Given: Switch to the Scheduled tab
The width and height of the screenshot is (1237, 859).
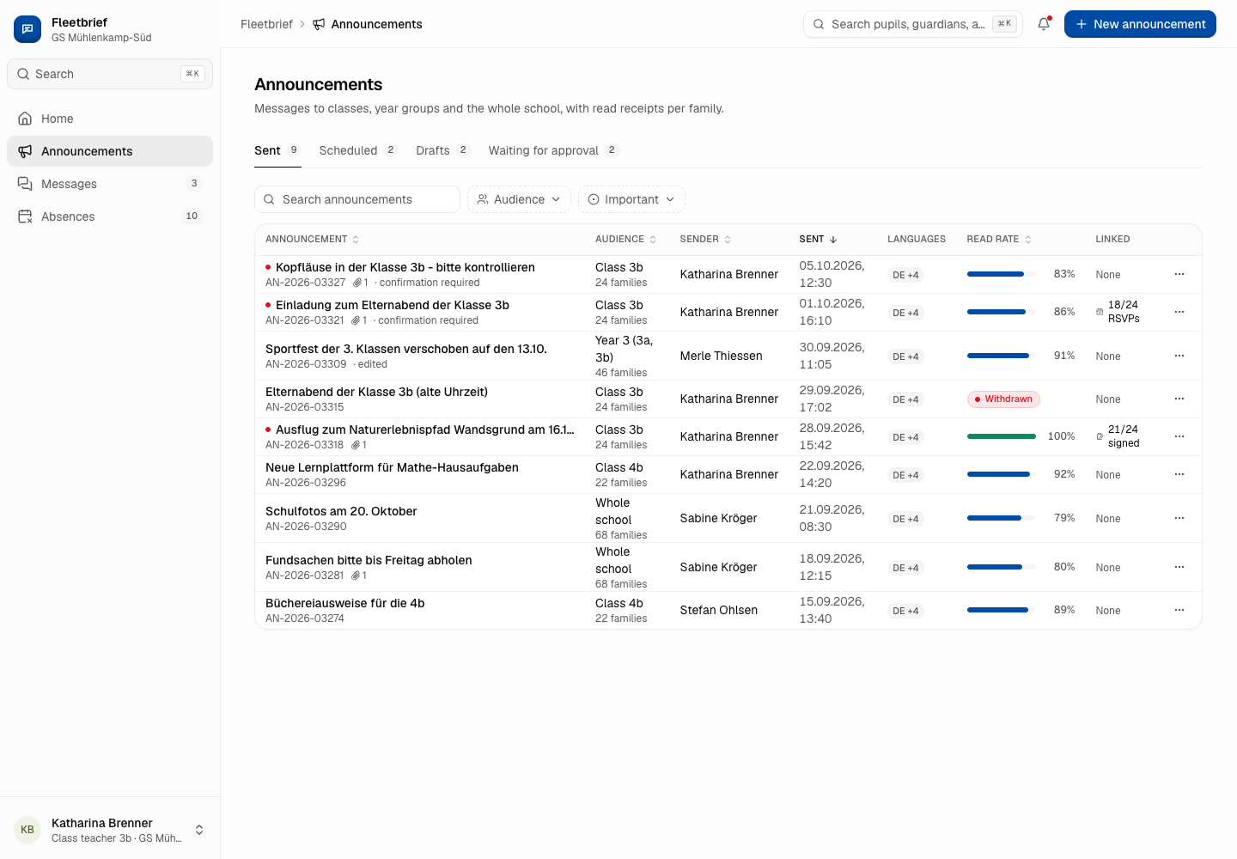Looking at the screenshot, I should (x=358, y=150).
